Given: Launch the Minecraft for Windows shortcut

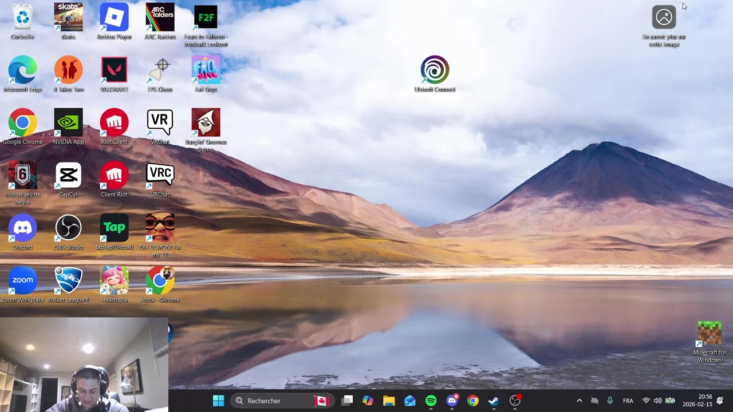Looking at the screenshot, I should tap(710, 342).
